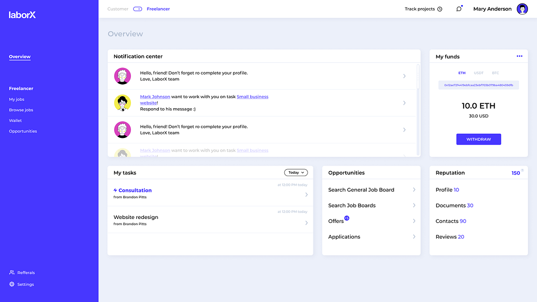
Task: Open Search Job Boards chevron
Action: (414, 205)
